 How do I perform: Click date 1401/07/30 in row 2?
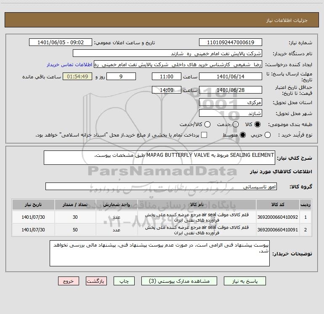pos(33,230)
